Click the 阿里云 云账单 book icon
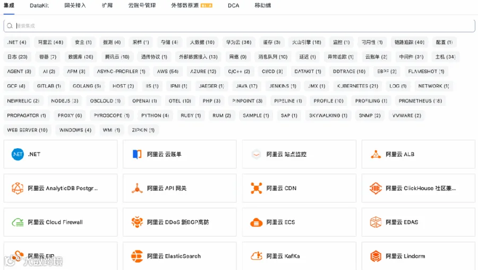 coord(137,154)
